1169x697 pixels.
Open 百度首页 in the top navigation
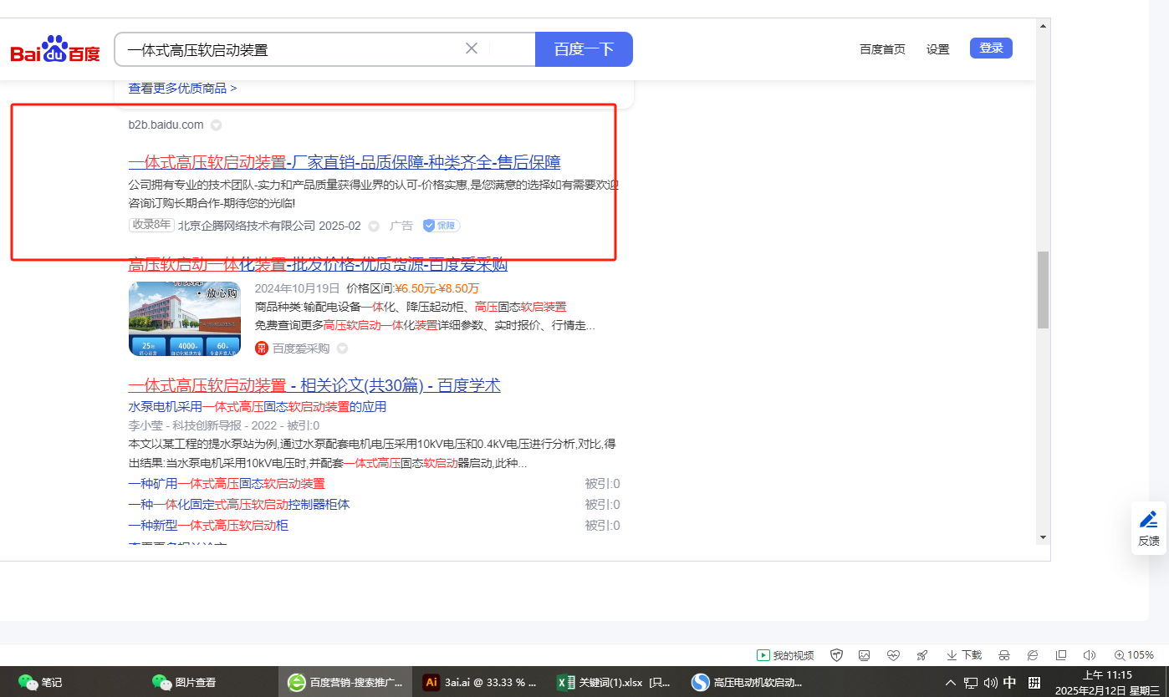882,49
